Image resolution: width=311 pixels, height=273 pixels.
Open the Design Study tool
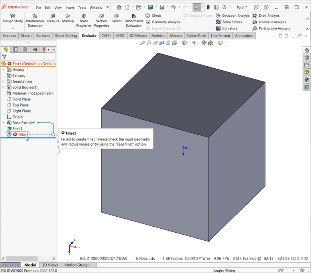point(13,18)
